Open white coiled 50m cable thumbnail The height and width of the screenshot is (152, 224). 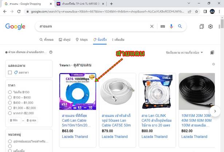117,91
